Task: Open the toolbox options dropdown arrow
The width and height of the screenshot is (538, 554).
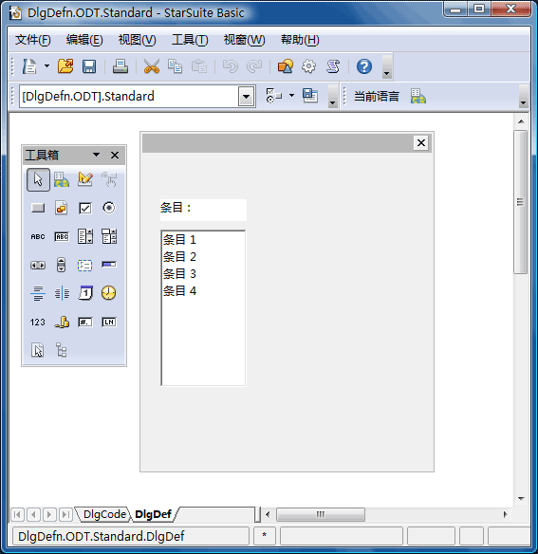Action: click(x=96, y=155)
